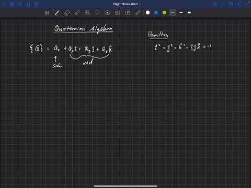
Task: Select the thickest stroke width
Action: point(189,13)
